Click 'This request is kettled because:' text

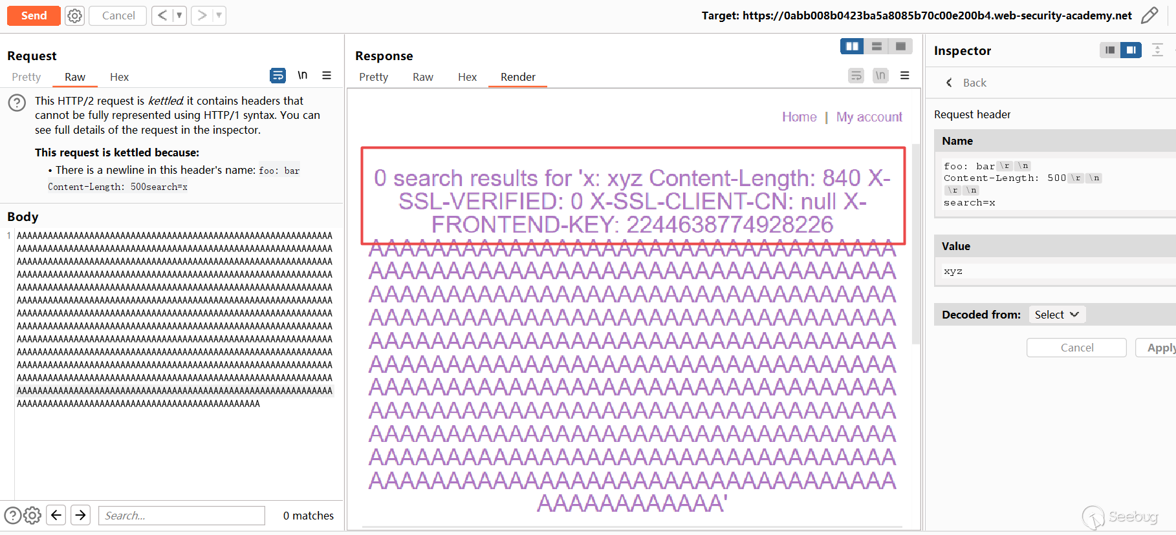(x=117, y=152)
